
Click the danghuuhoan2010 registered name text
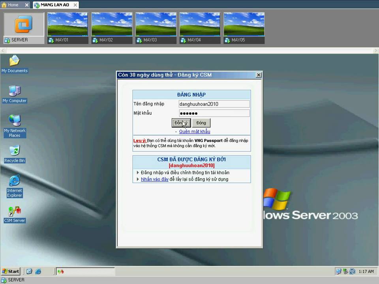pyautogui.click(x=192, y=166)
